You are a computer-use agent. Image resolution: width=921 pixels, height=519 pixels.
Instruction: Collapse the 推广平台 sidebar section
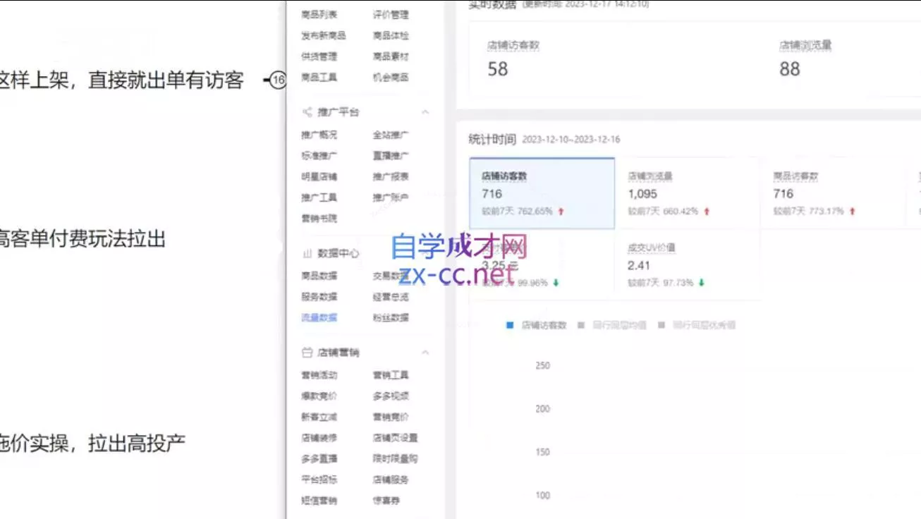[x=425, y=111]
